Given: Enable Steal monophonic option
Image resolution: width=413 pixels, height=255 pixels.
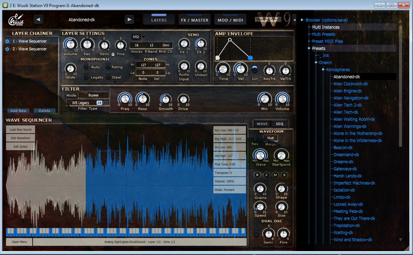Looking at the screenshot, I should tap(108, 77).
